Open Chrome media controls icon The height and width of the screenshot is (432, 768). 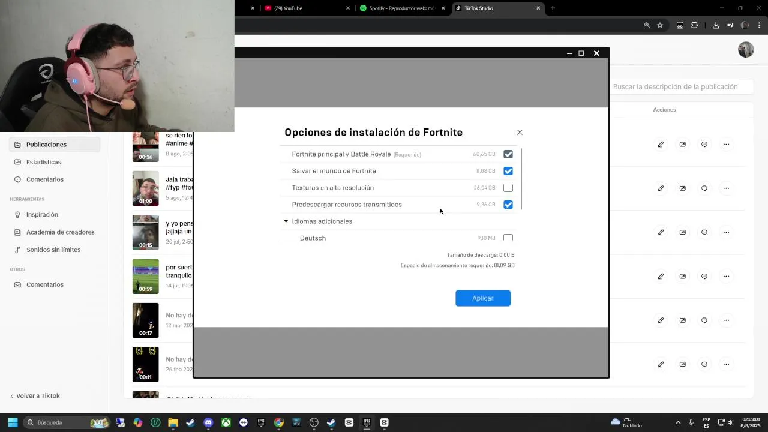730,25
